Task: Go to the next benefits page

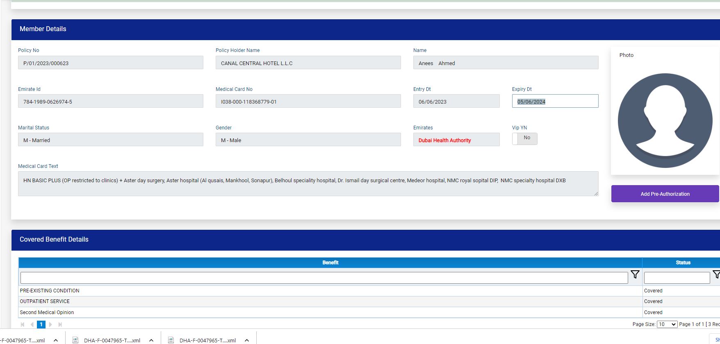Action: pyautogui.click(x=50, y=324)
